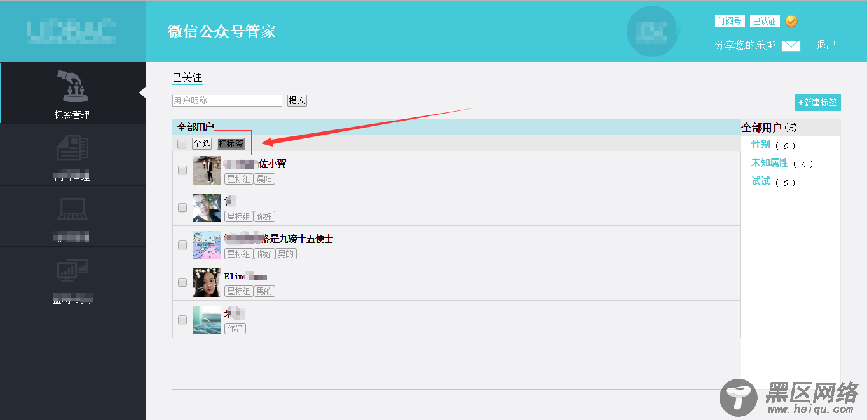This screenshot has height=420, width=867.
Task: Click the 订阅号 badge
Action: [730, 21]
